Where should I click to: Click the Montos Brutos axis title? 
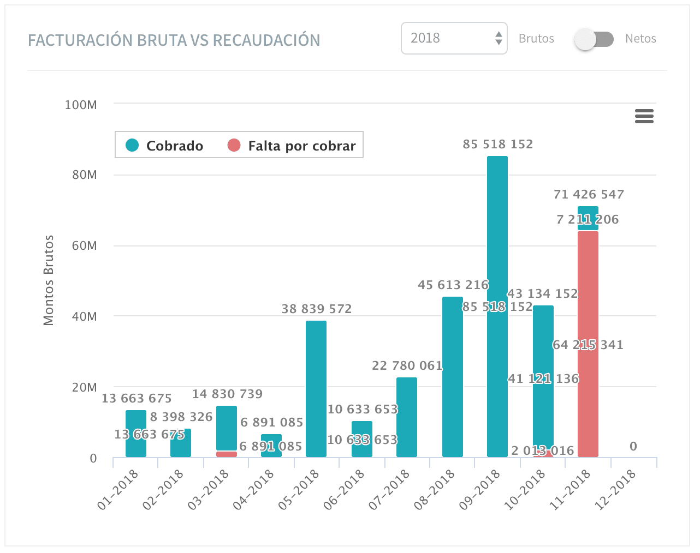coord(49,280)
